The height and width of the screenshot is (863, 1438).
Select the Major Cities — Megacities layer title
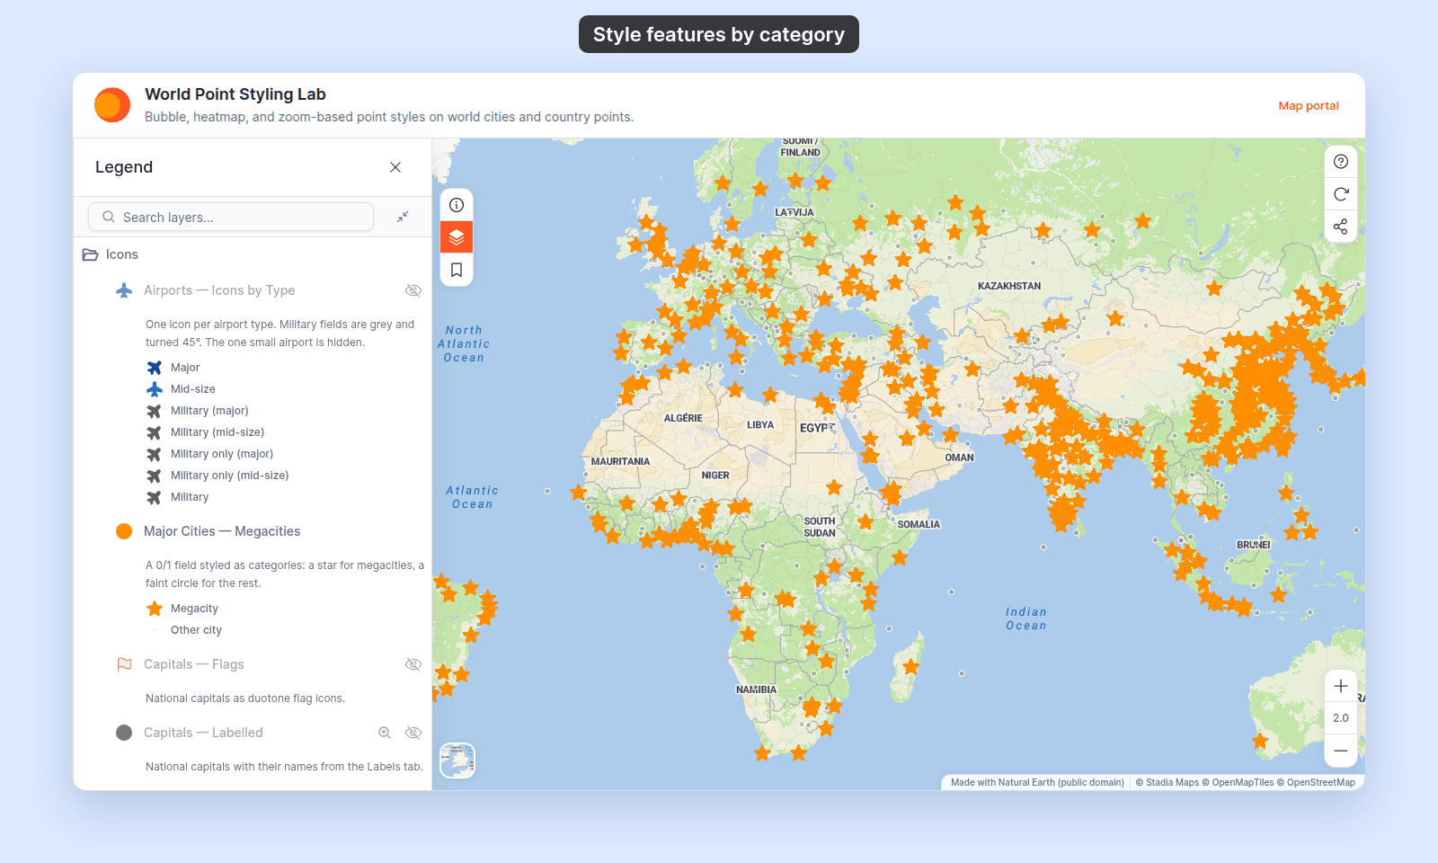[x=222, y=531]
